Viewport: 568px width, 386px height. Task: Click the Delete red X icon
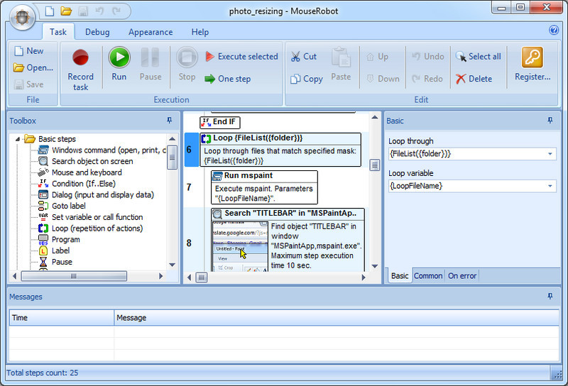(x=461, y=79)
